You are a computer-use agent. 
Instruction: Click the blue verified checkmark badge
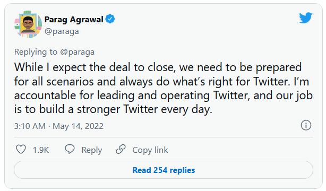coord(110,19)
